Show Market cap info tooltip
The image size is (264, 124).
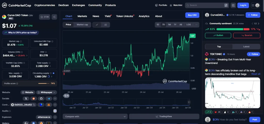(x=21, y=41)
